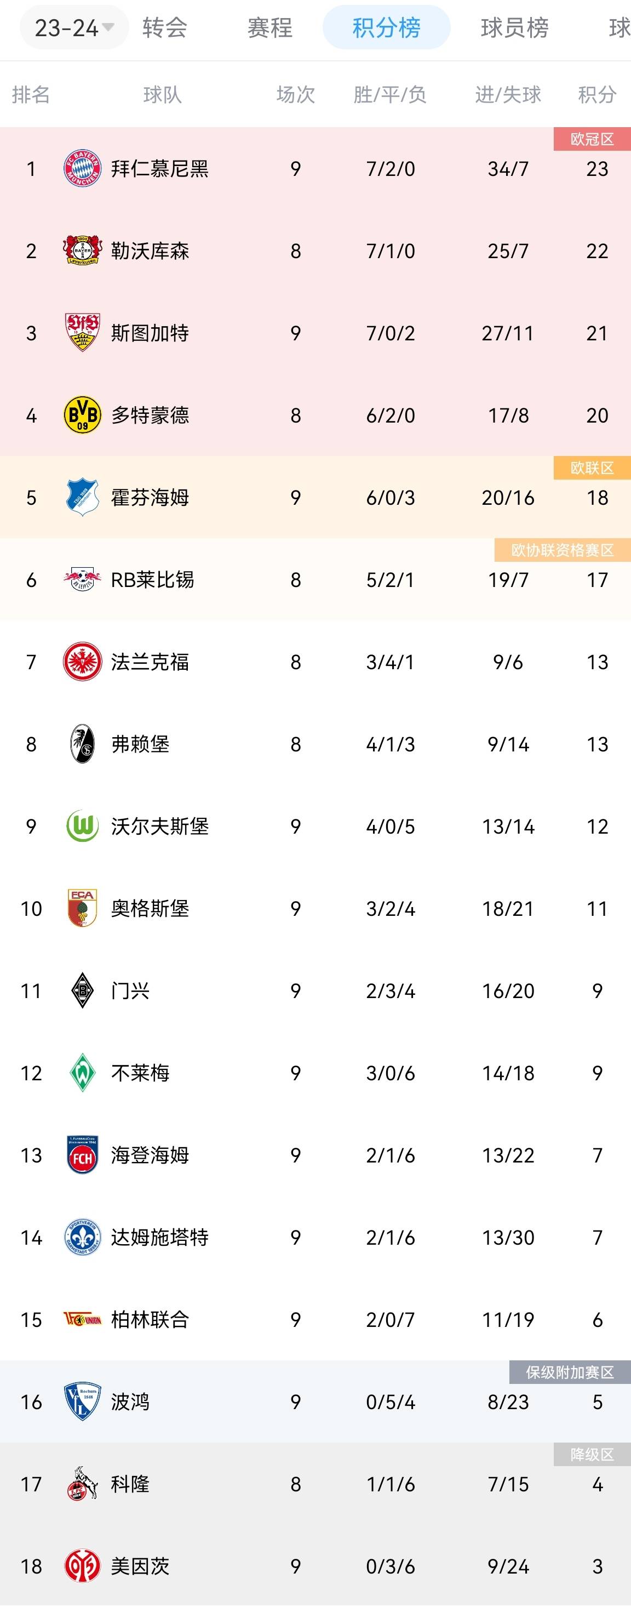Click the Werder Bremen diamond logo

(82, 1073)
